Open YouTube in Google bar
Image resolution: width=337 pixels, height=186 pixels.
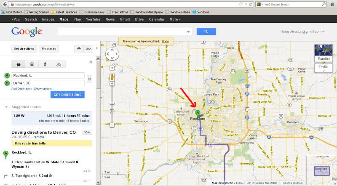93,19
